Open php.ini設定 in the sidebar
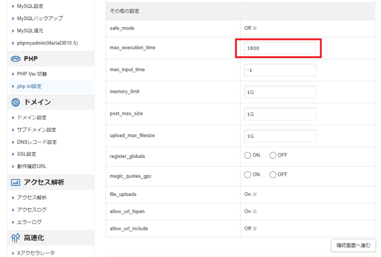The image size is (381, 257). click(x=29, y=86)
